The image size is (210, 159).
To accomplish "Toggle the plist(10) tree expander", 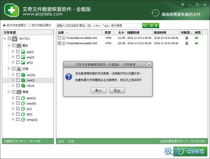I will (13, 98).
